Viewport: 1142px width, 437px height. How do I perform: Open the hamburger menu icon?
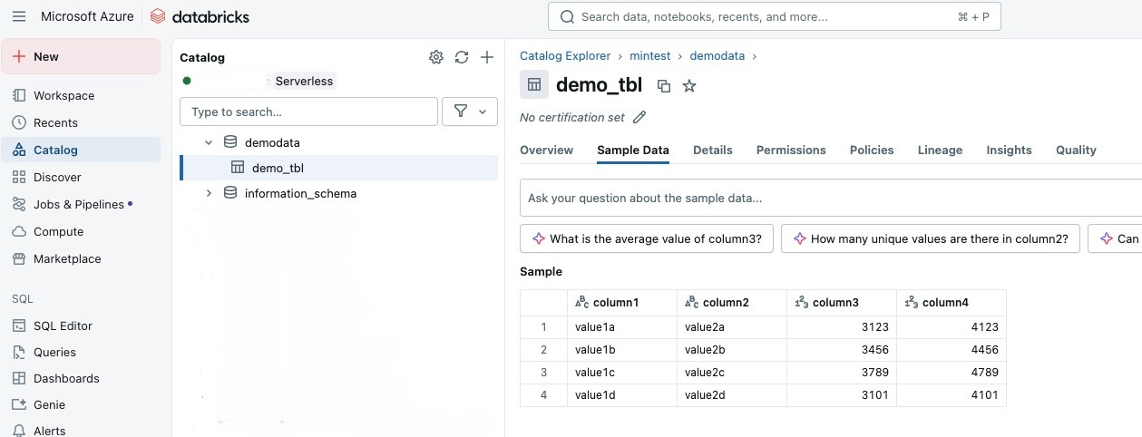[x=18, y=16]
